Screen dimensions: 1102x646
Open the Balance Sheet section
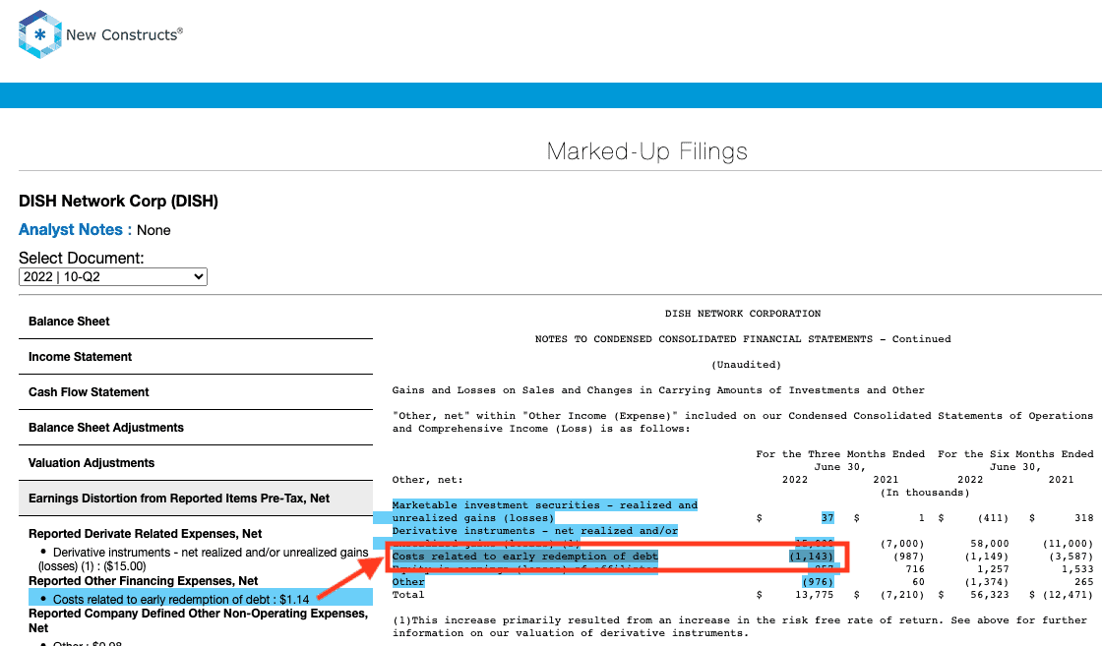196,322
